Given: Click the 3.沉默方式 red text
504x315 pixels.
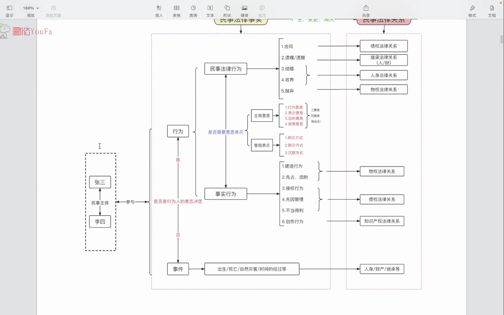Looking at the screenshot, I should 294,153.
